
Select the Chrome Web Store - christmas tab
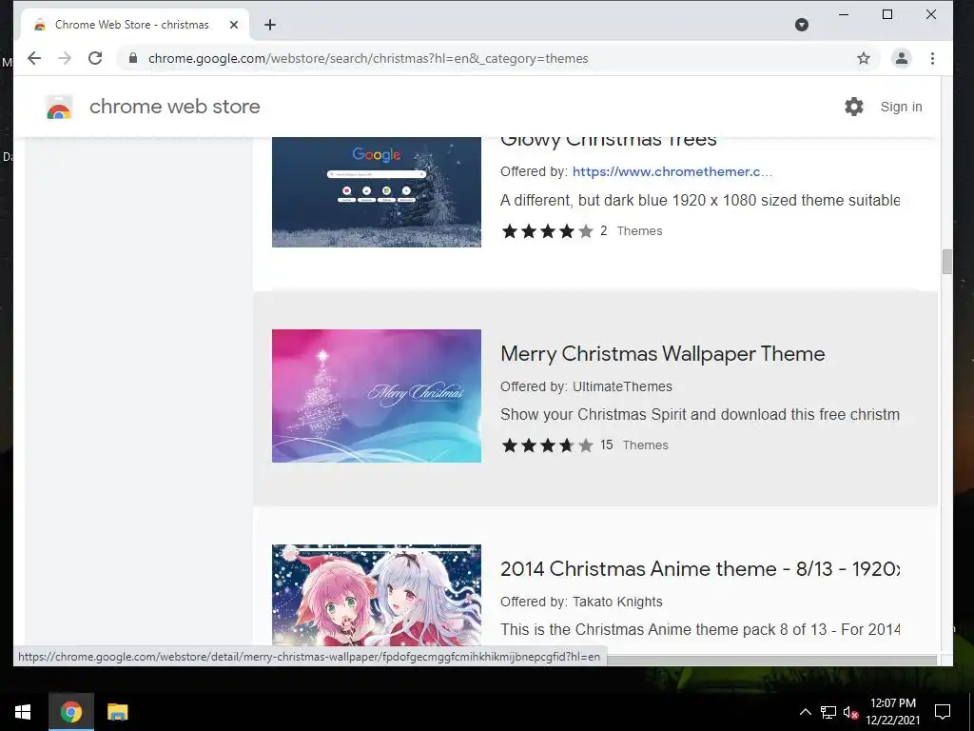135,25
